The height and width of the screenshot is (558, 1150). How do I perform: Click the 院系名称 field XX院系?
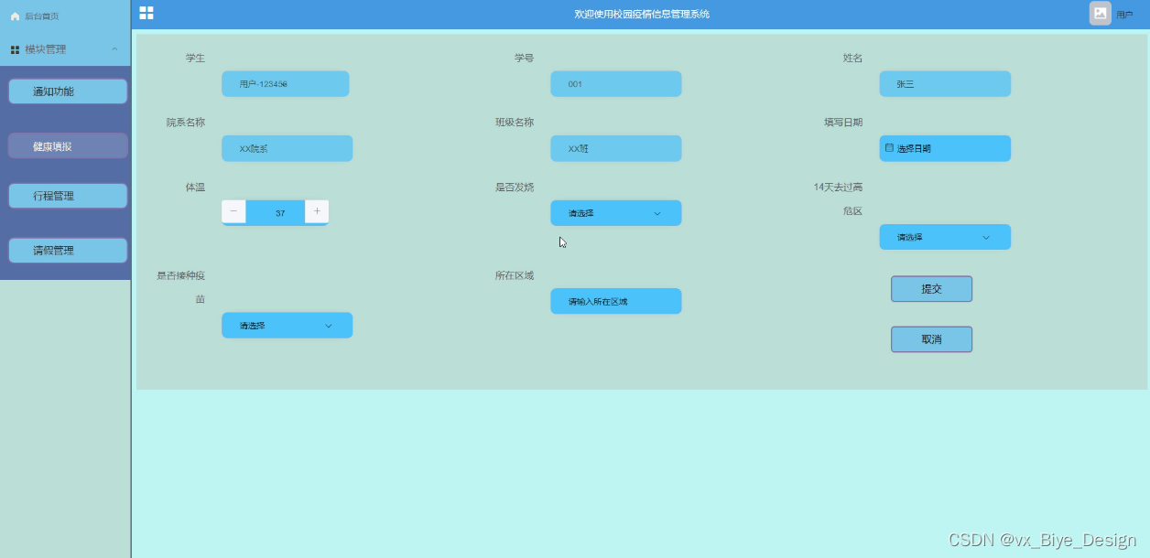[287, 148]
